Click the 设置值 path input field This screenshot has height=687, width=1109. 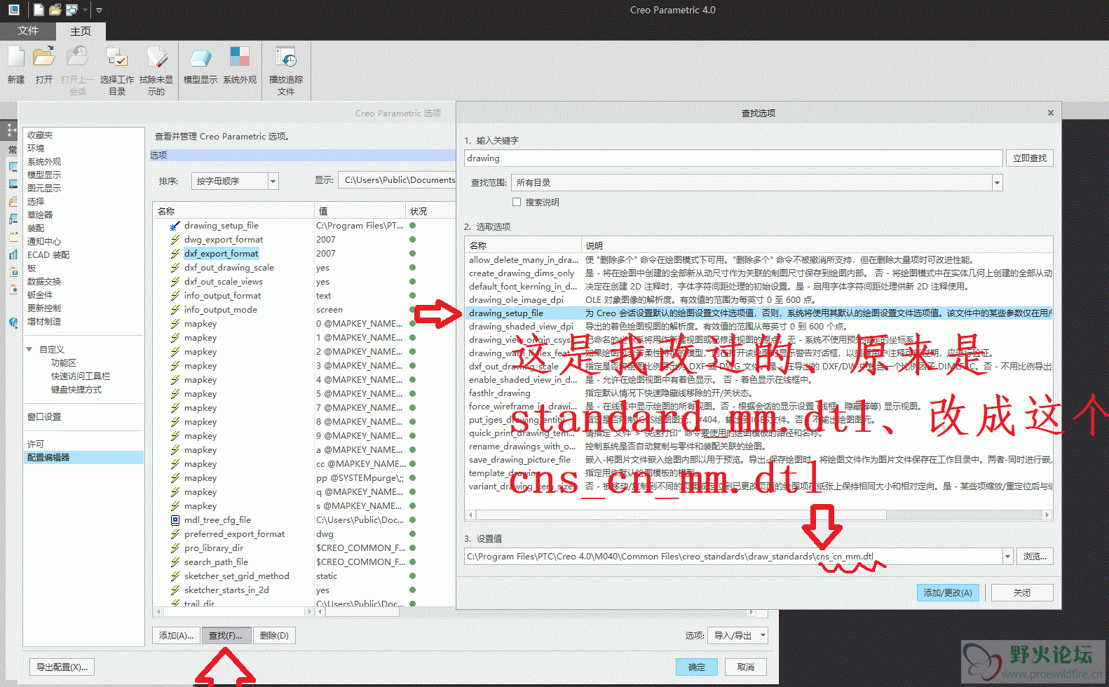(733, 557)
